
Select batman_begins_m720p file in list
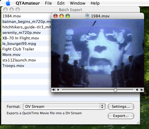click(x=26, y=21)
